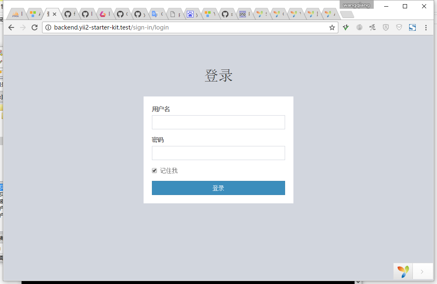Click the 密码 field label

point(158,140)
